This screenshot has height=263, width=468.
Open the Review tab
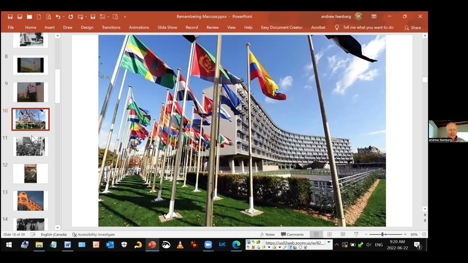[x=213, y=27]
